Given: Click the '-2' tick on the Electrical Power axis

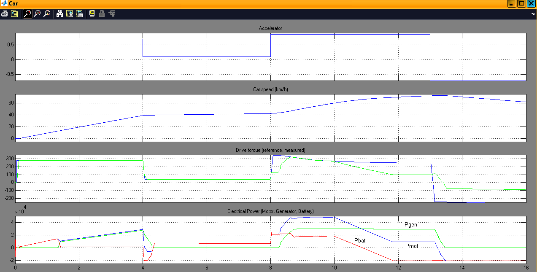Looking at the screenshot, I should pyautogui.click(x=11, y=260).
